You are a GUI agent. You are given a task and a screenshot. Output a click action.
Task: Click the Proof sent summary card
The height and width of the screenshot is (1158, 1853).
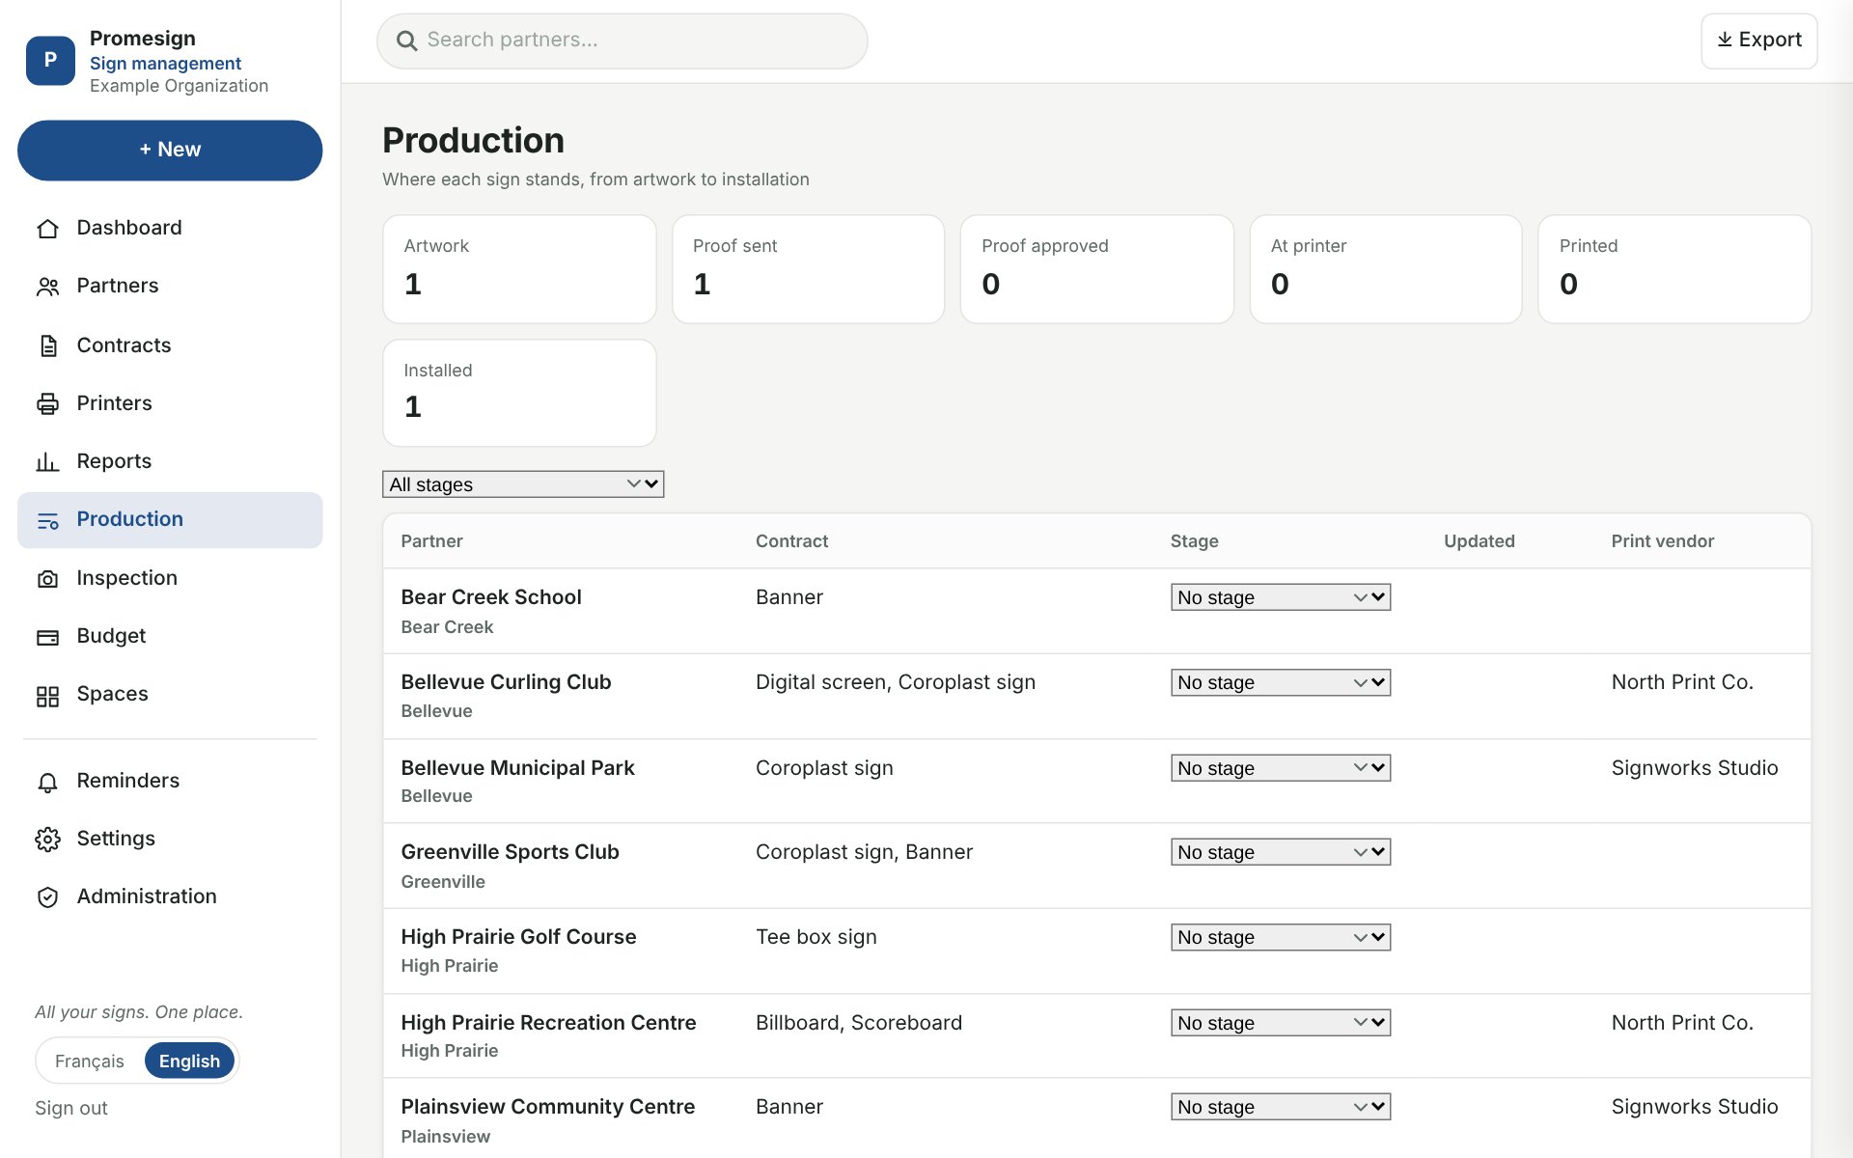[808, 269]
